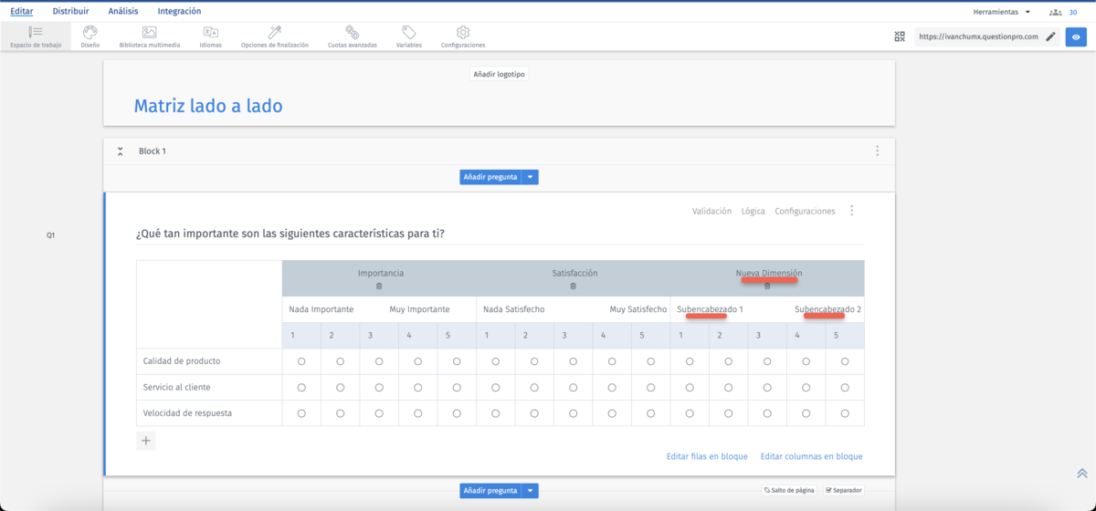
Task: Click the Añadir logotipo button
Action: 498,74
